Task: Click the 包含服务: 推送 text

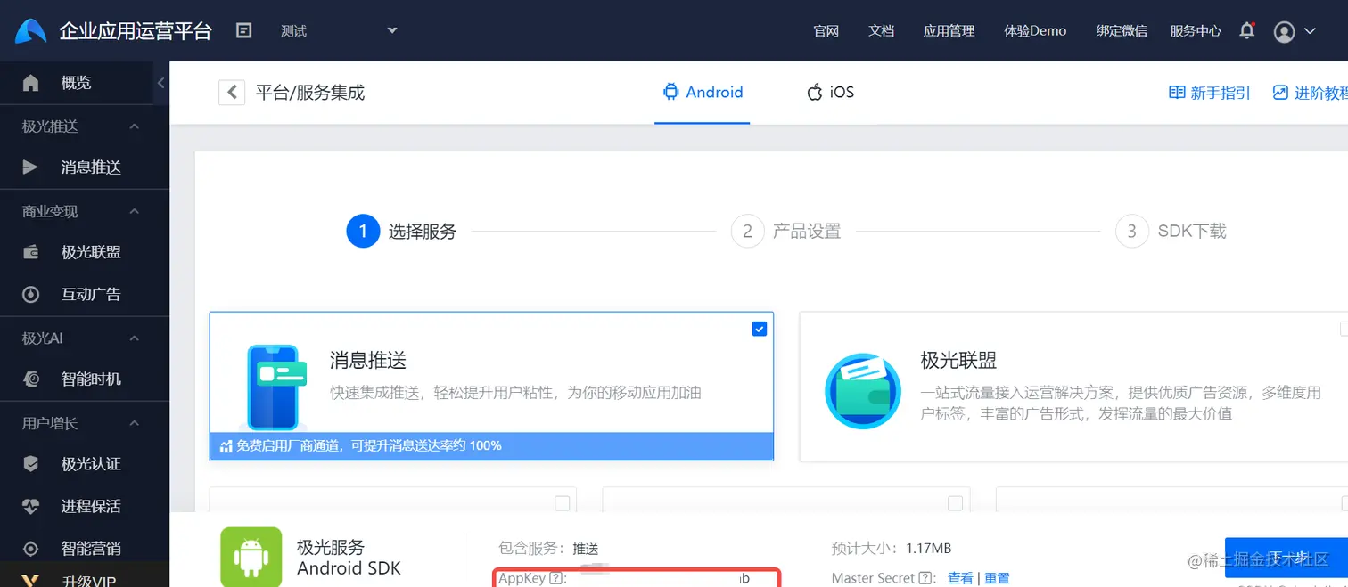Action: tap(548, 548)
